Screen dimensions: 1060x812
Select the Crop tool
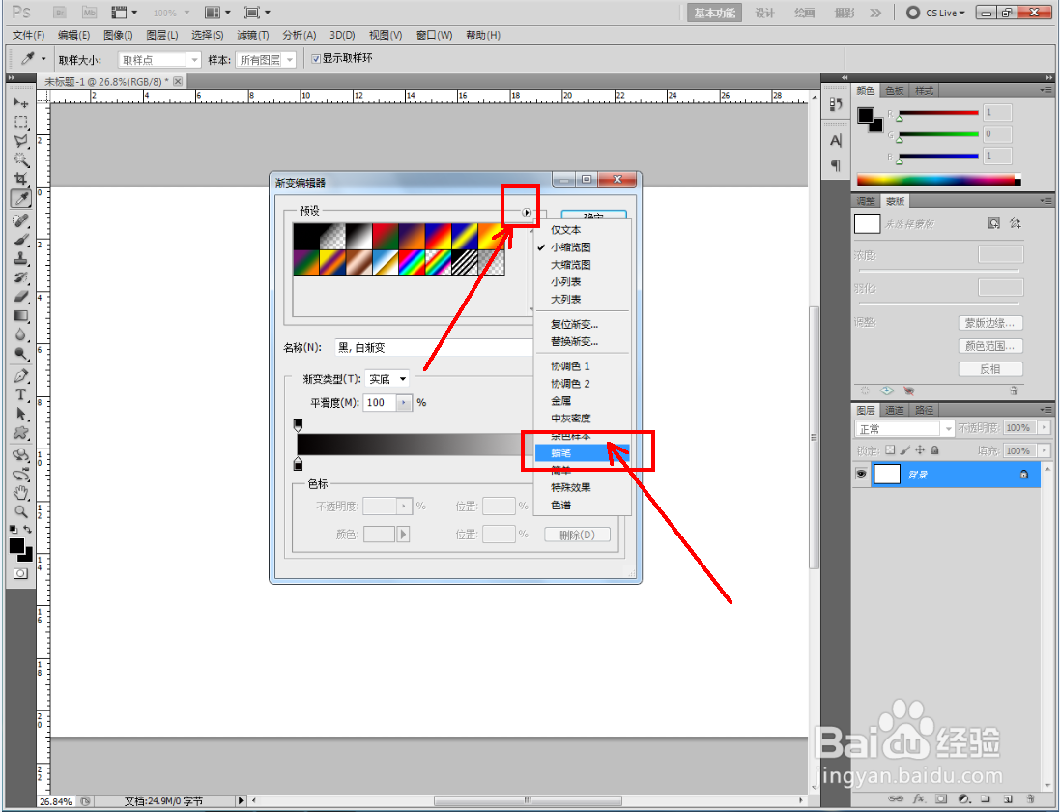(x=21, y=179)
